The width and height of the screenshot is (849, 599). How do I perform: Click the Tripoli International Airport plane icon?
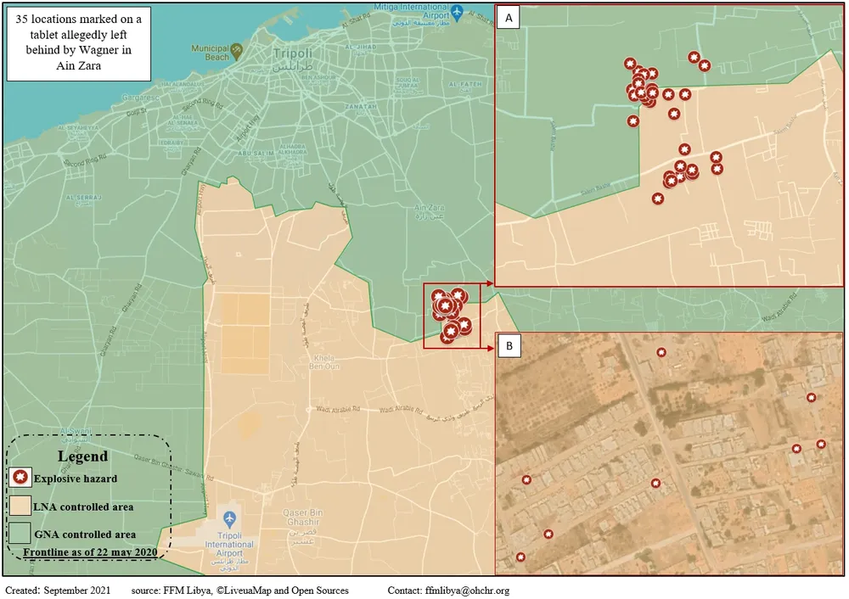click(228, 517)
